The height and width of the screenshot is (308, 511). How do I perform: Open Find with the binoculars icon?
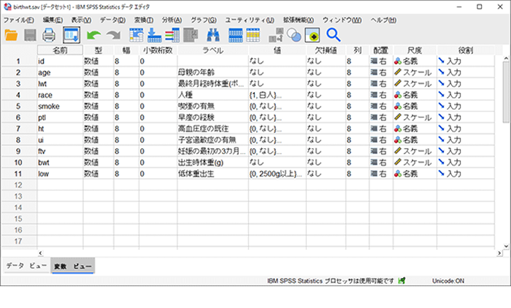[213, 35]
